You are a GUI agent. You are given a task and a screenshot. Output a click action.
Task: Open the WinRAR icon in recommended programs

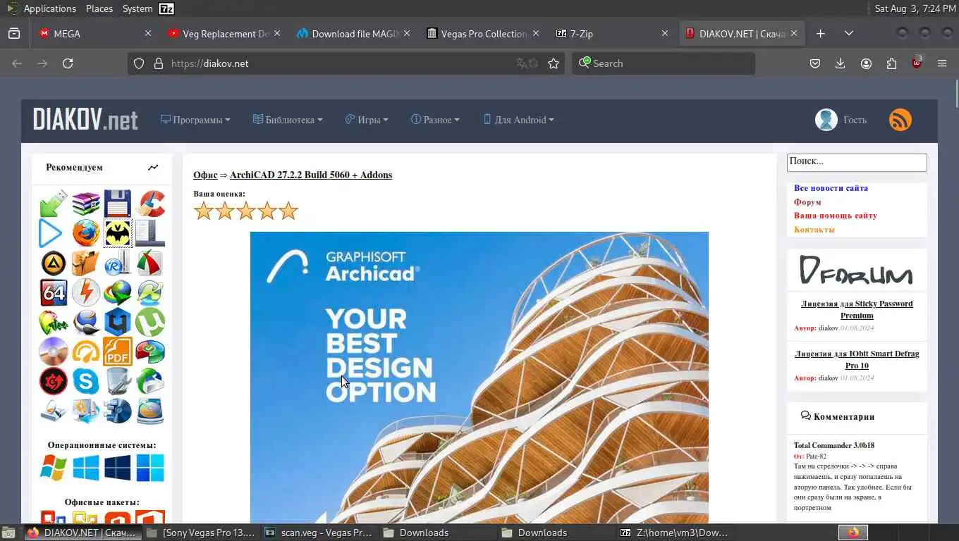click(86, 204)
